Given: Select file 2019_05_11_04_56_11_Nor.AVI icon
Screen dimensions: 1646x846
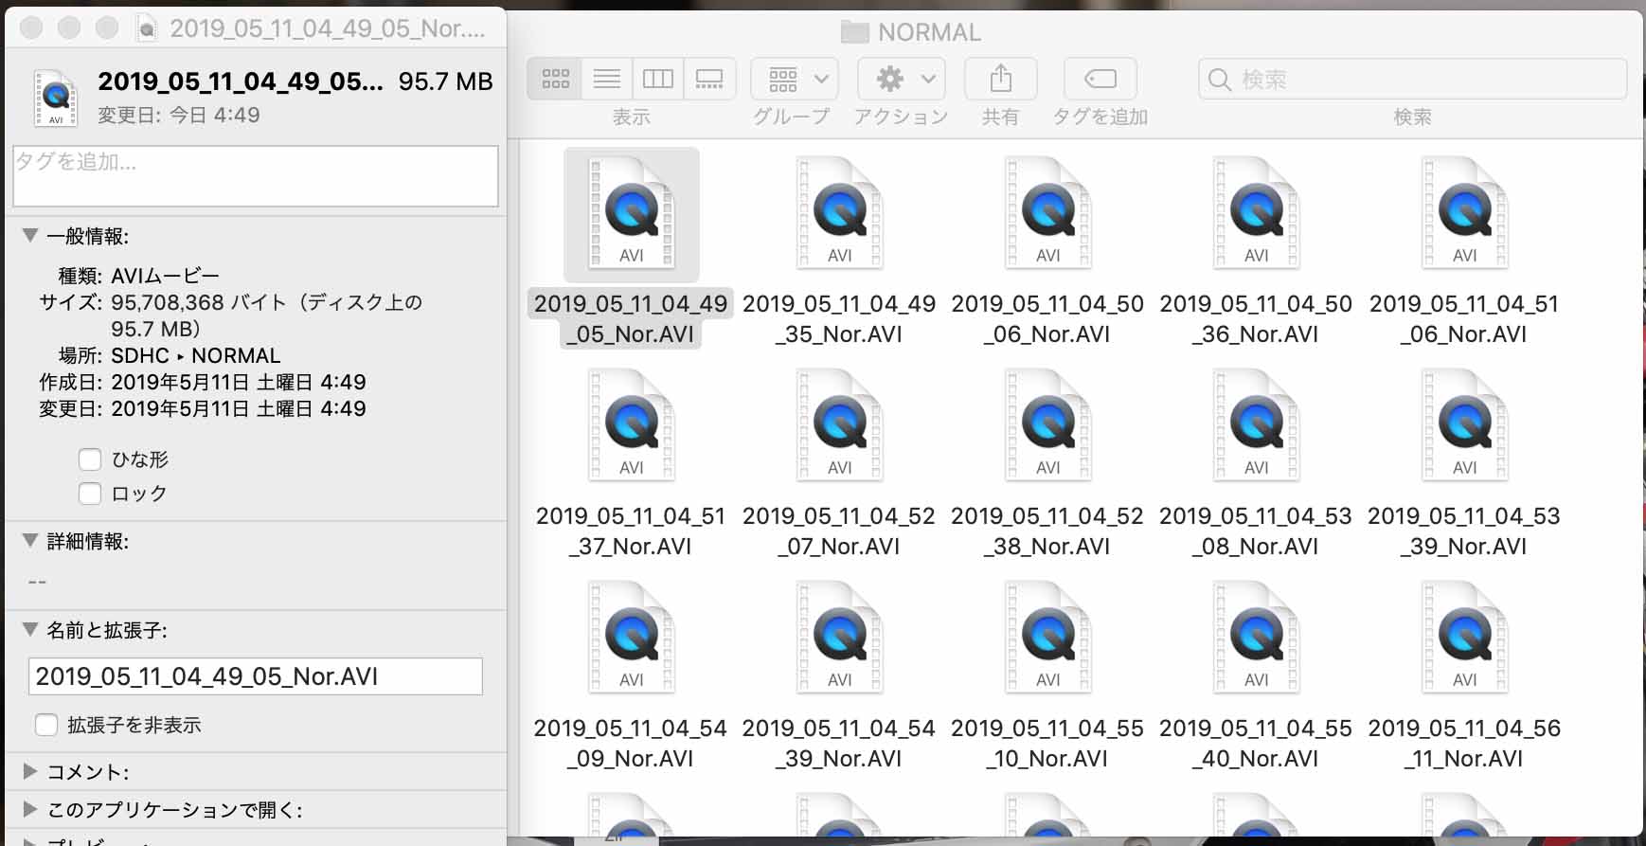Looking at the screenshot, I should [x=1465, y=639].
